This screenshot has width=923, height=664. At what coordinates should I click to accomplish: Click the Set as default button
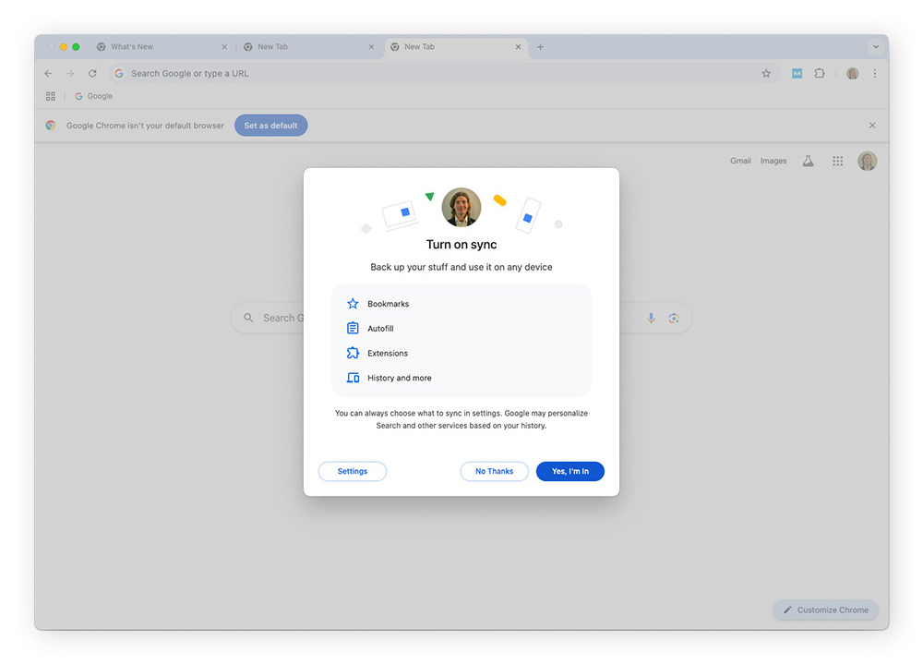[x=270, y=126]
